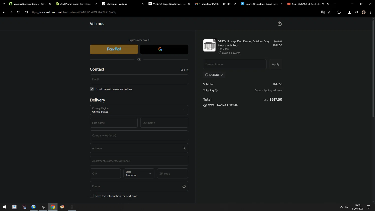
Task: Focus the Email input field
Action: tap(139, 79)
